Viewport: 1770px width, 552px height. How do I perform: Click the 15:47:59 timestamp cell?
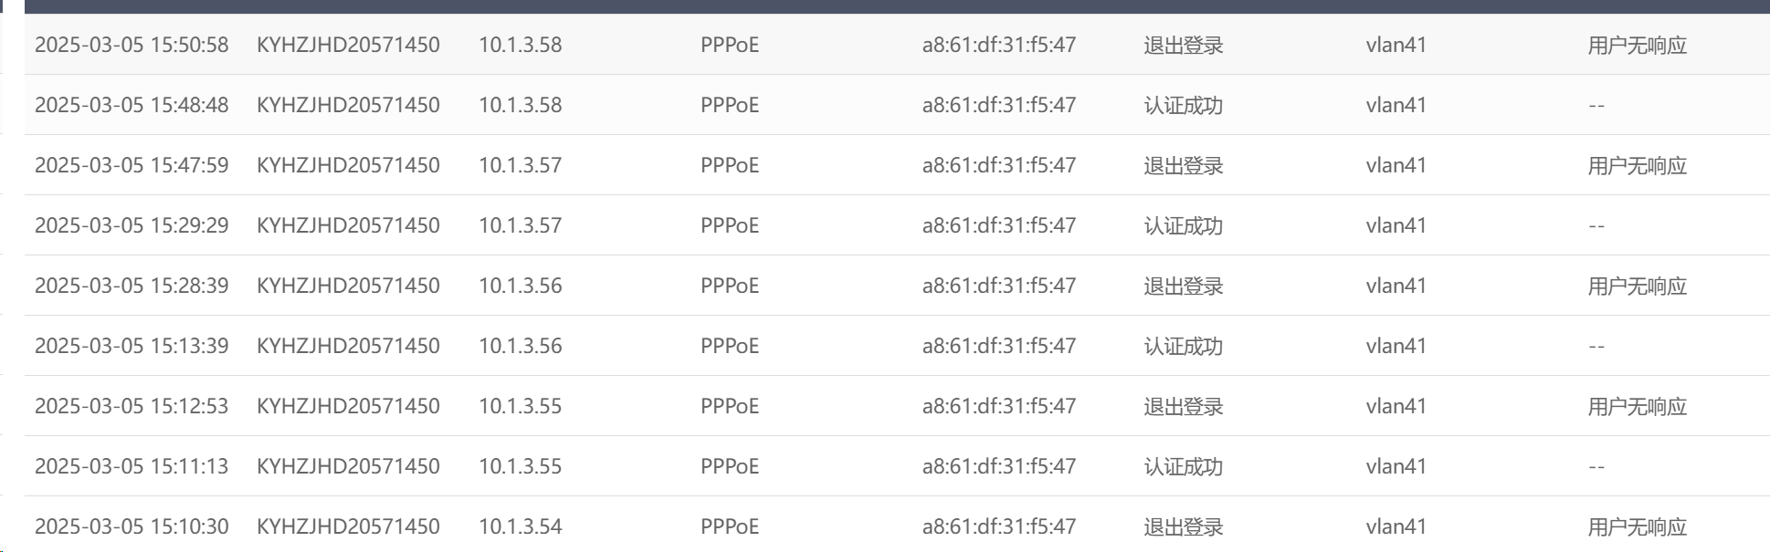pos(132,165)
